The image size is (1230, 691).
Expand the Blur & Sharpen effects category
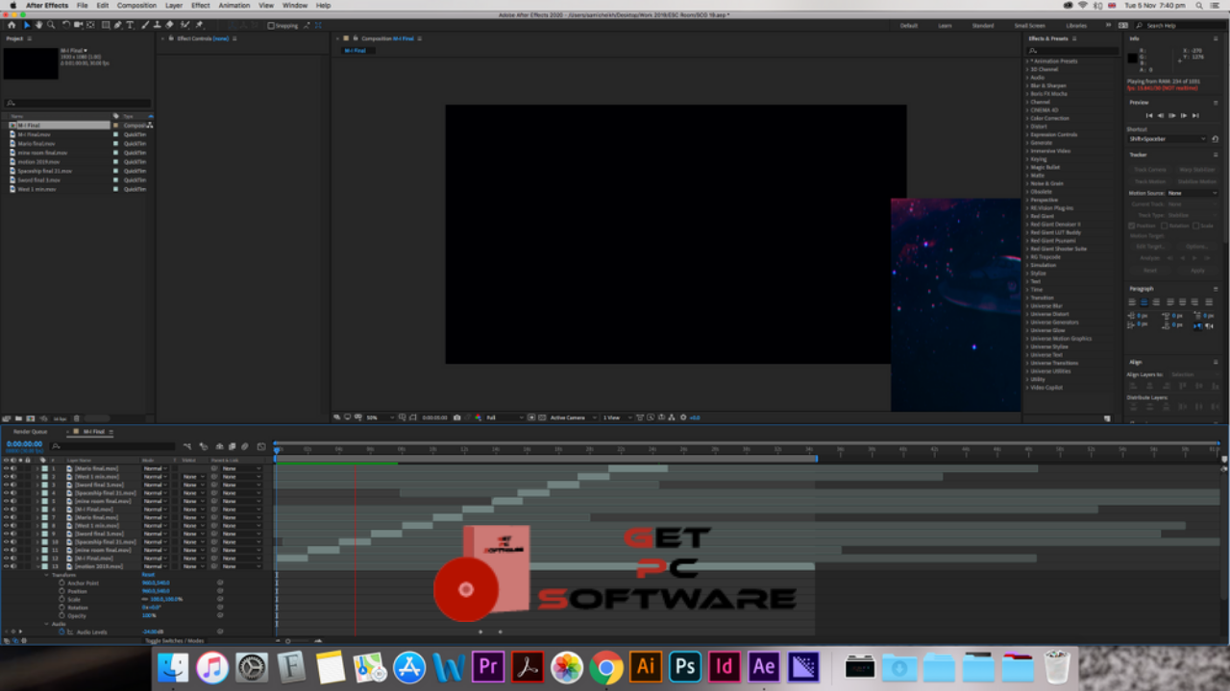pos(1027,85)
